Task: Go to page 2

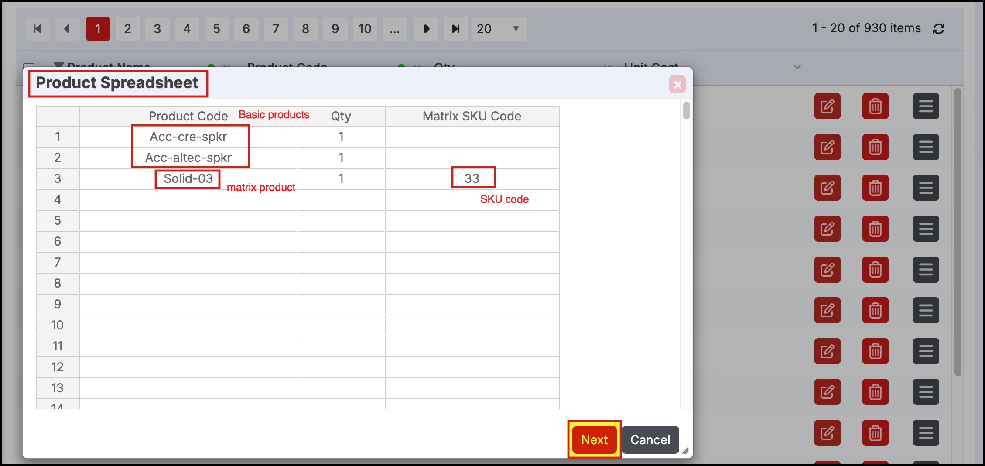Action: point(127,29)
